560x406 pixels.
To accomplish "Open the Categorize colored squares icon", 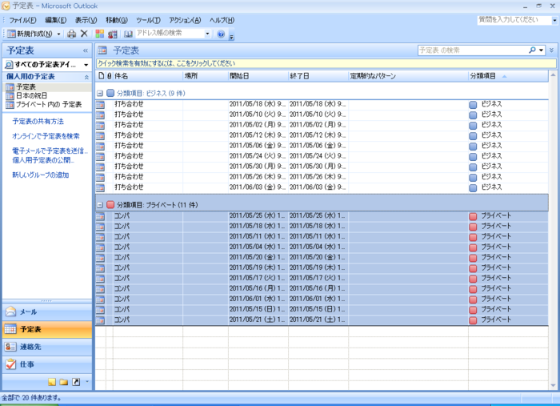I will coord(100,34).
